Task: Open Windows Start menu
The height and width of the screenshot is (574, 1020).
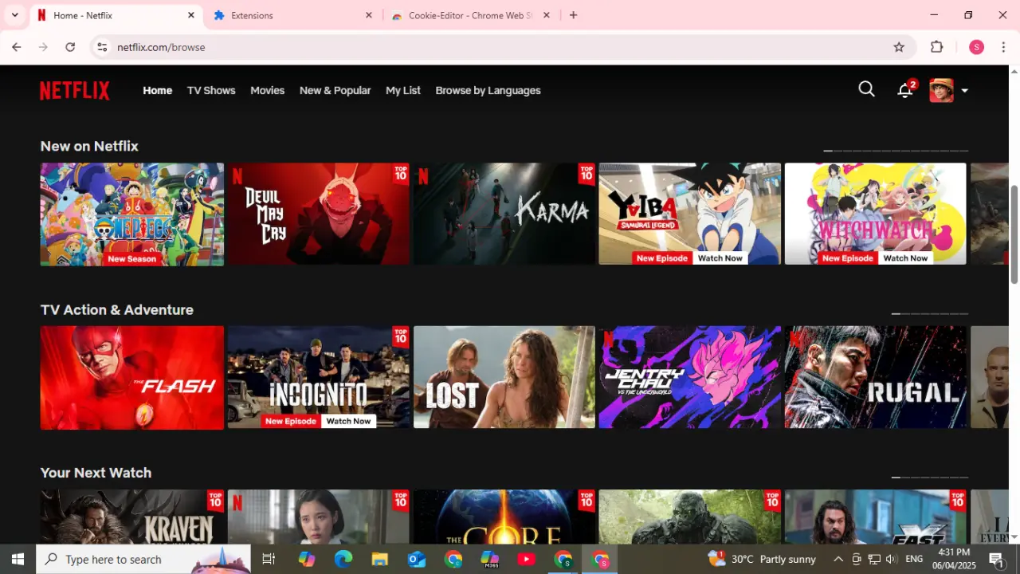Action: [18, 559]
